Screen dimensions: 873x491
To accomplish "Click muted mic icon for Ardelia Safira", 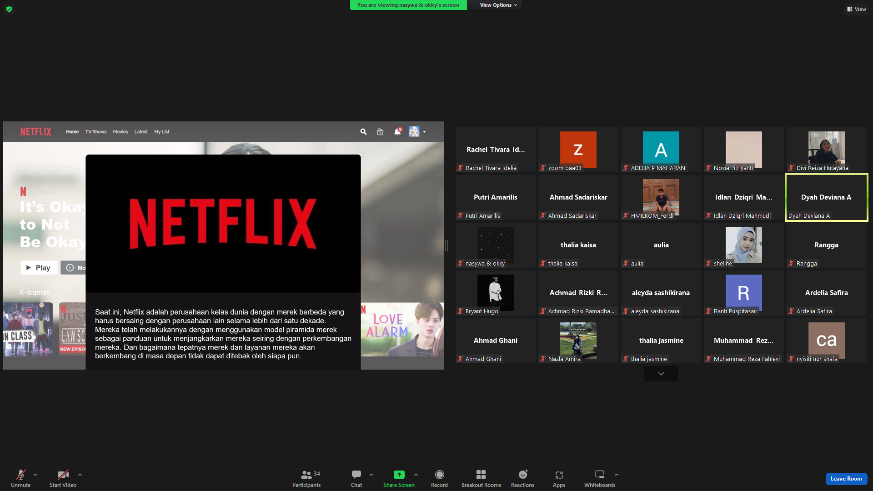I will point(791,311).
